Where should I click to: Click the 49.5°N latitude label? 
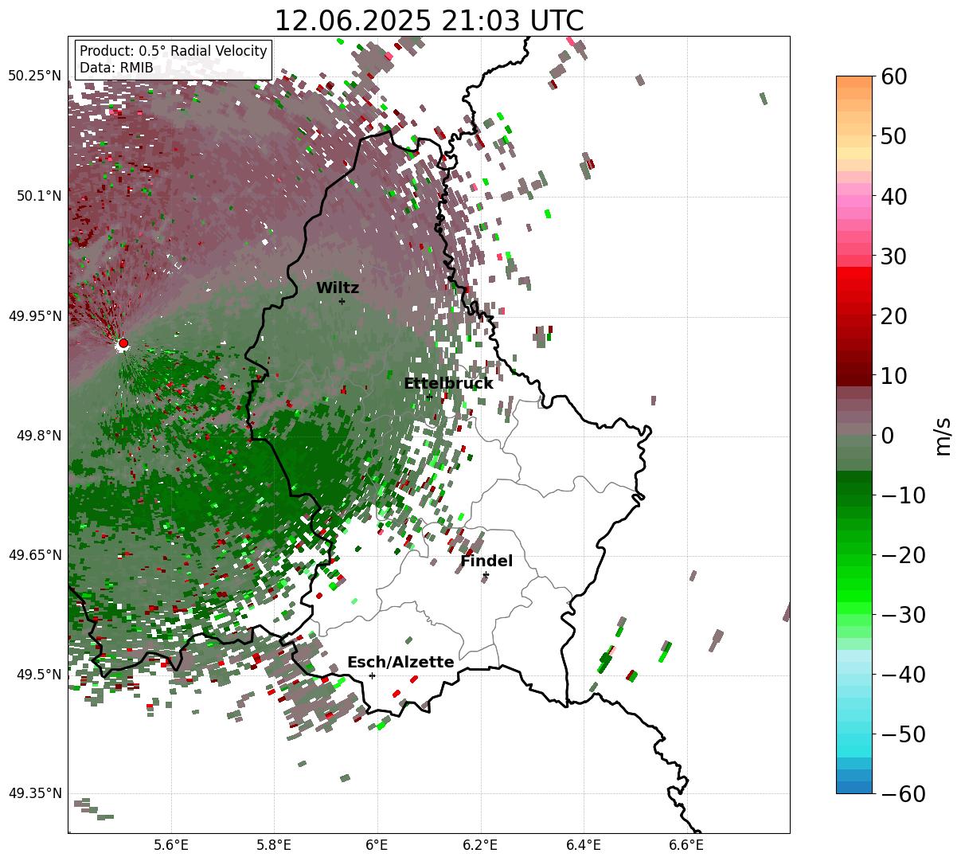[x=38, y=675]
